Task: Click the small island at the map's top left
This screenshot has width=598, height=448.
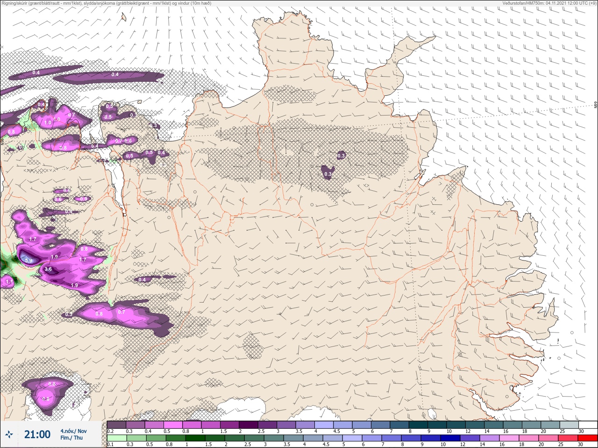Action: pos(123,17)
